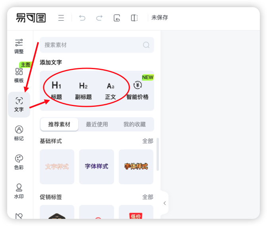Open the 调整 adjust panel

pyautogui.click(x=19, y=46)
